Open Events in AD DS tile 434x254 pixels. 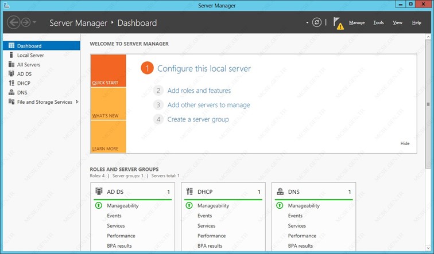(114, 216)
